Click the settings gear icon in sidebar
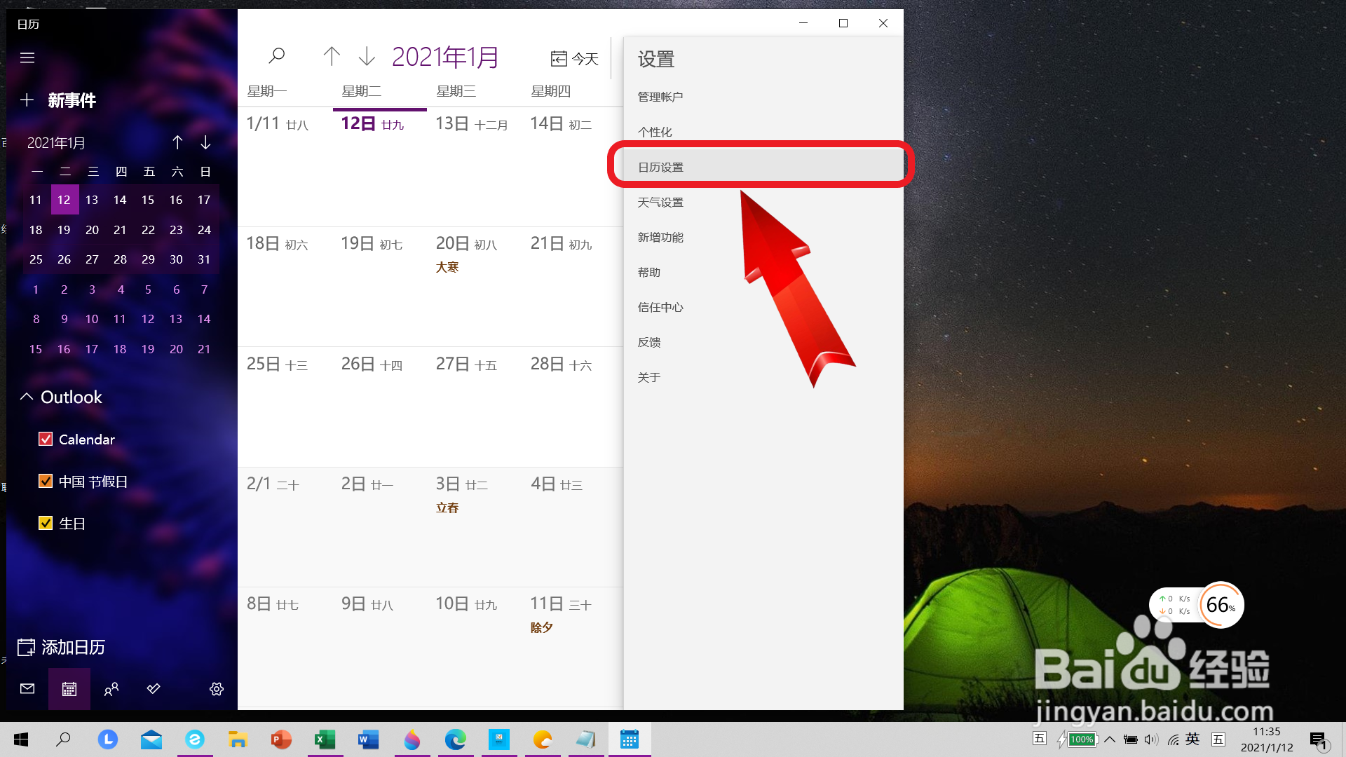The height and width of the screenshot is (757, 1346). coord(217,689)
